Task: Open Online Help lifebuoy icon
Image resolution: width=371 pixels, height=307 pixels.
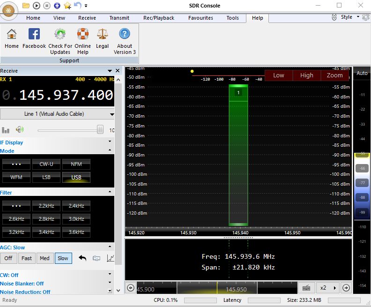Action: pyautogui.click(x=83, y=41)
